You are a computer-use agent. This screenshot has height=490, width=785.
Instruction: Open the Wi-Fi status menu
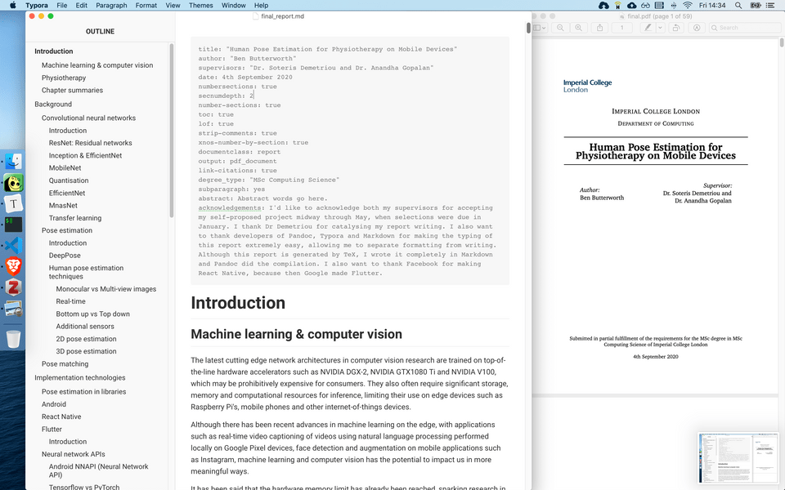[x=687, y=5]
